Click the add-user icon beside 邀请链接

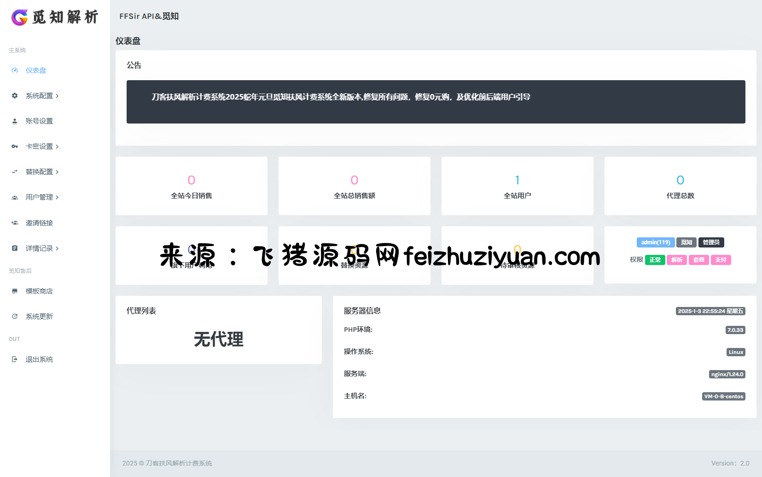point(15,223)
